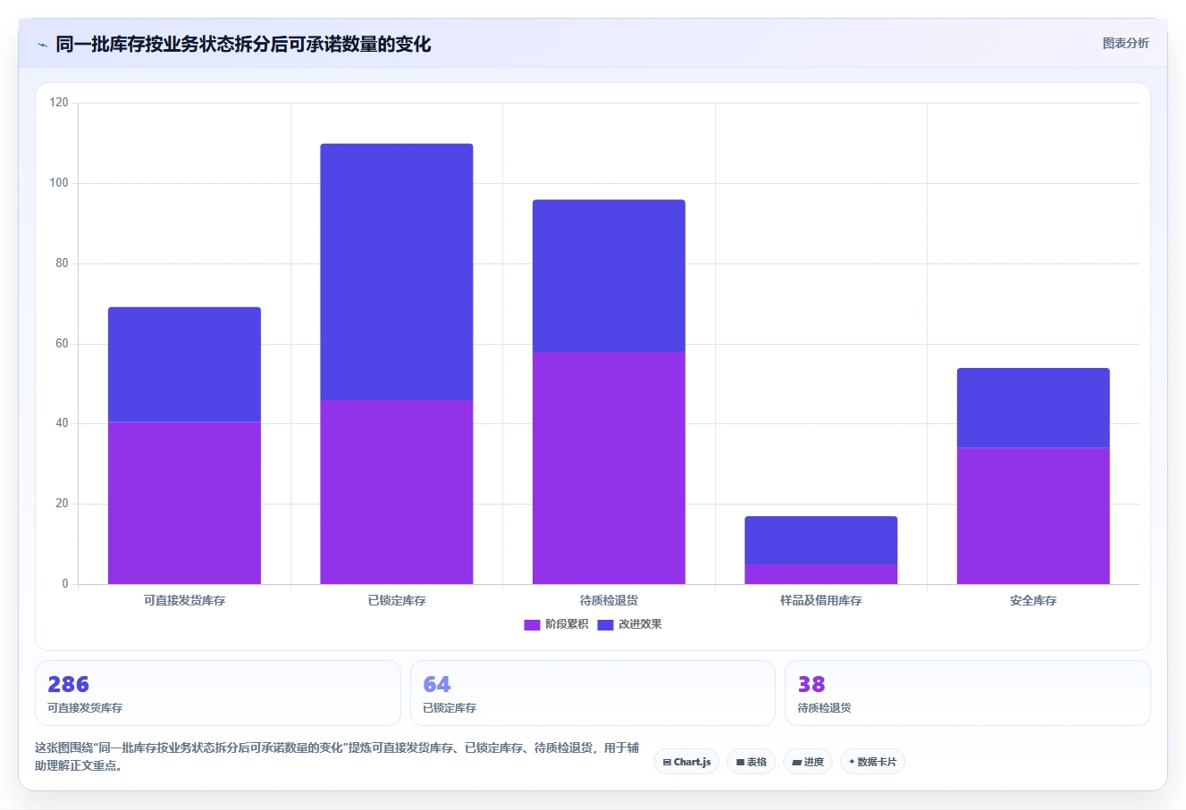Click the chart title 同一批库存按业务状态拆分后可承诺数量的变化
The height and width of the screenshot is (810, 1186).
click(x=243, y=45)
